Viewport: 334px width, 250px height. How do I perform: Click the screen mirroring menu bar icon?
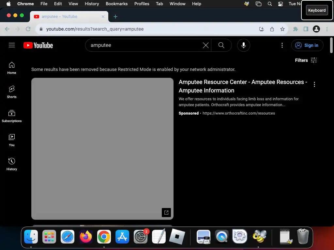click(x=258, y=4)
